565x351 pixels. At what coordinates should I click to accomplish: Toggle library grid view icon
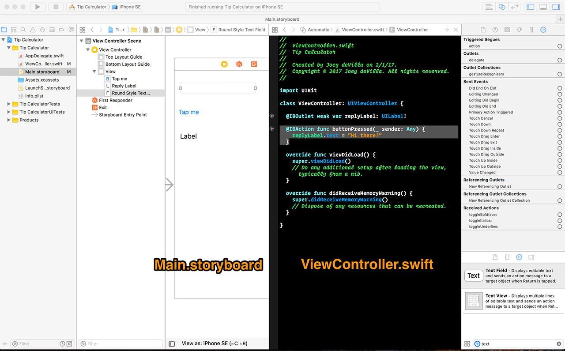[x=467, y=343]
